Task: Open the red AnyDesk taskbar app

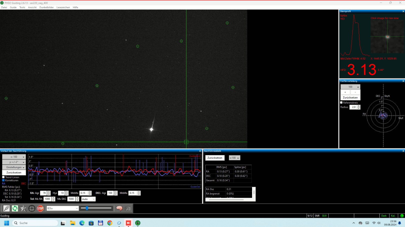Action: coord(128,223)
